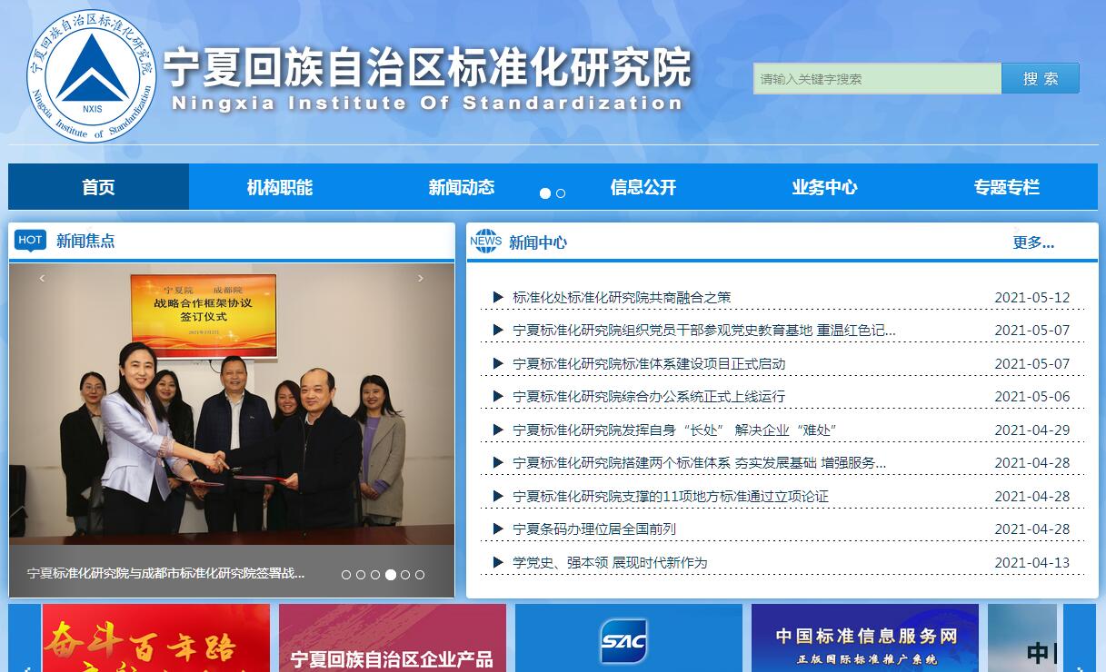
Task: Open the 专题专栏 tab
Action: 1006,187
